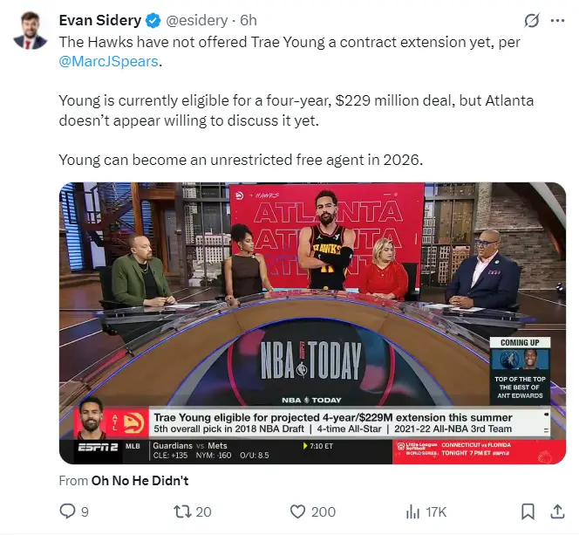Open the share upload icon
579x535 pixels.
point(557,511)
